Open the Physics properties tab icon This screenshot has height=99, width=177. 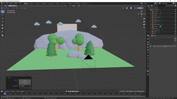(x=148, y=64)
